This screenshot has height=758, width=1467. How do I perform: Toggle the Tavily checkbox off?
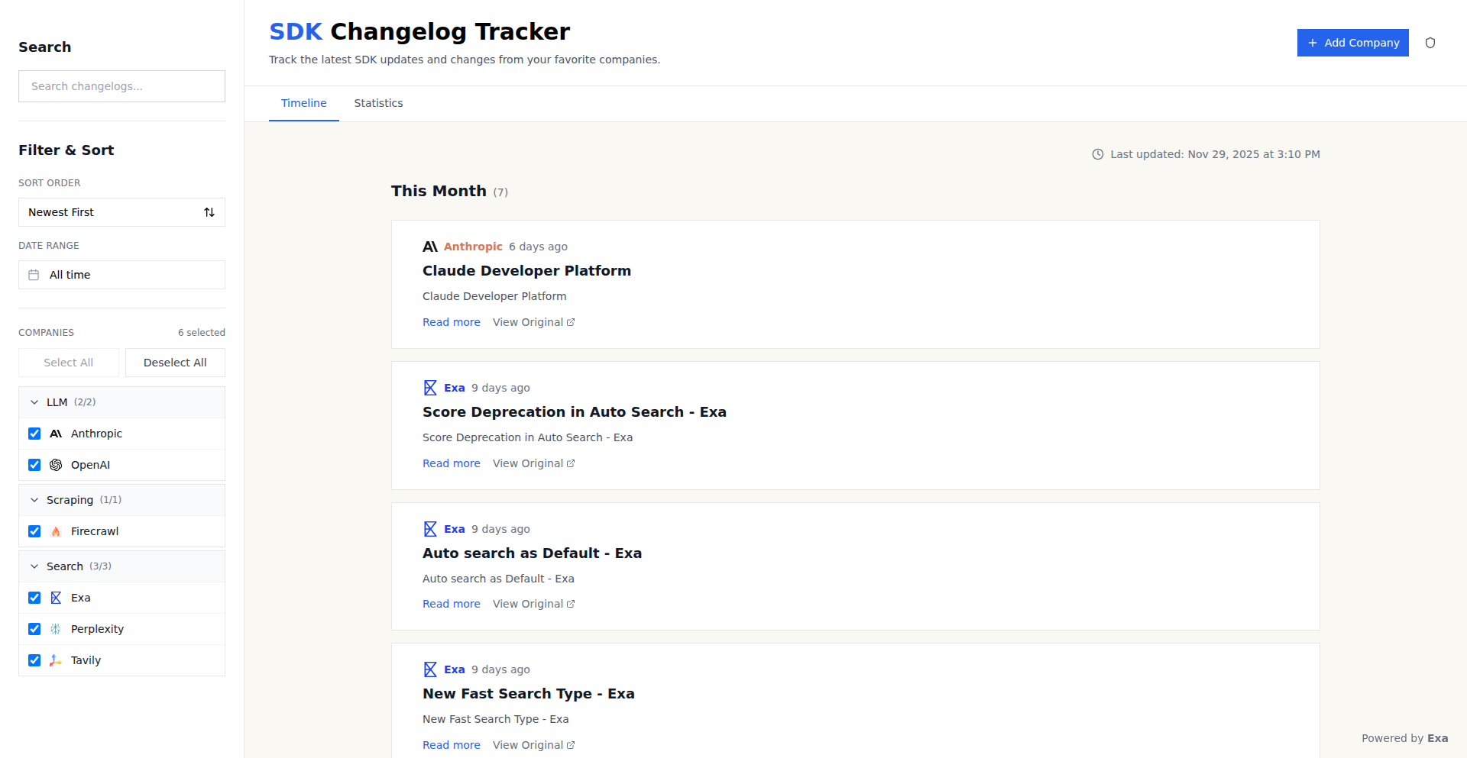pos(34,660)
